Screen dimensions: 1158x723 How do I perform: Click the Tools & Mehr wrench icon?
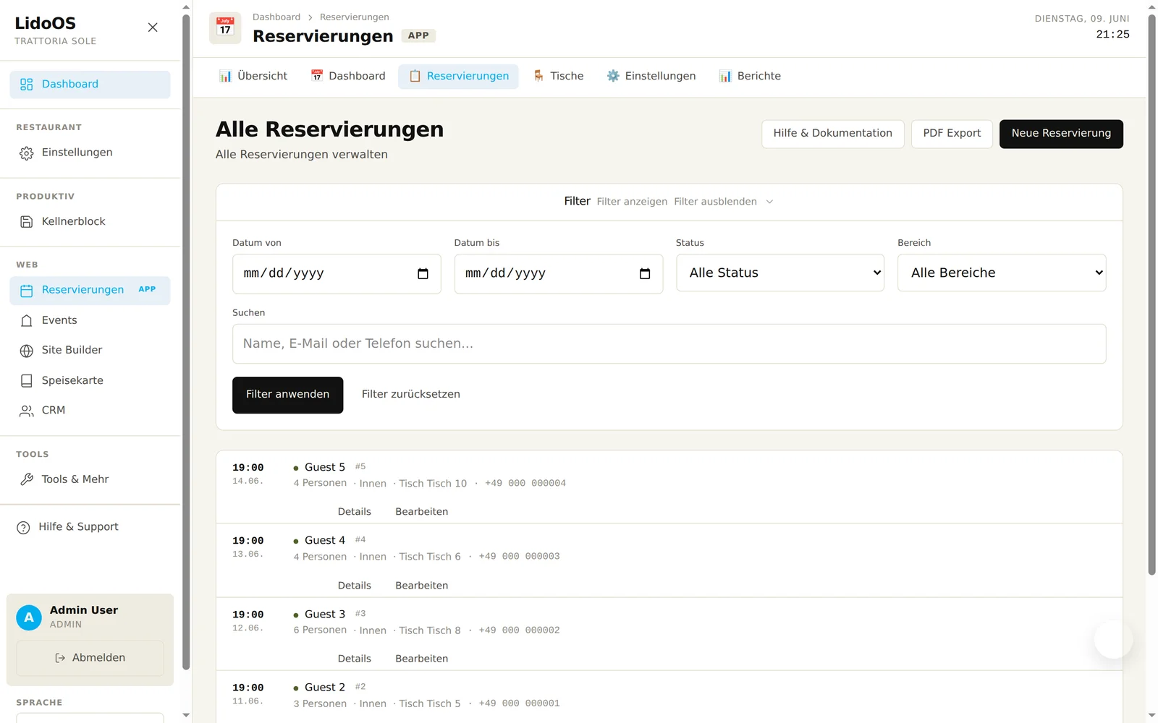tap(27, 479)
